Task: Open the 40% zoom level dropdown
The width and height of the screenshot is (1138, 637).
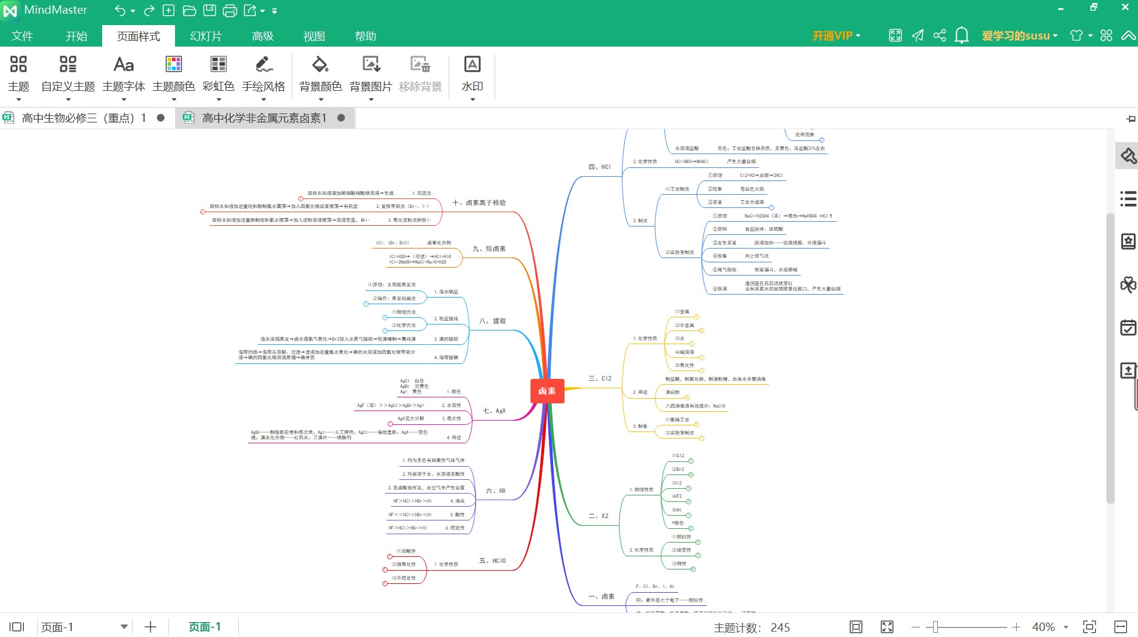Action: coord(1051,627)
